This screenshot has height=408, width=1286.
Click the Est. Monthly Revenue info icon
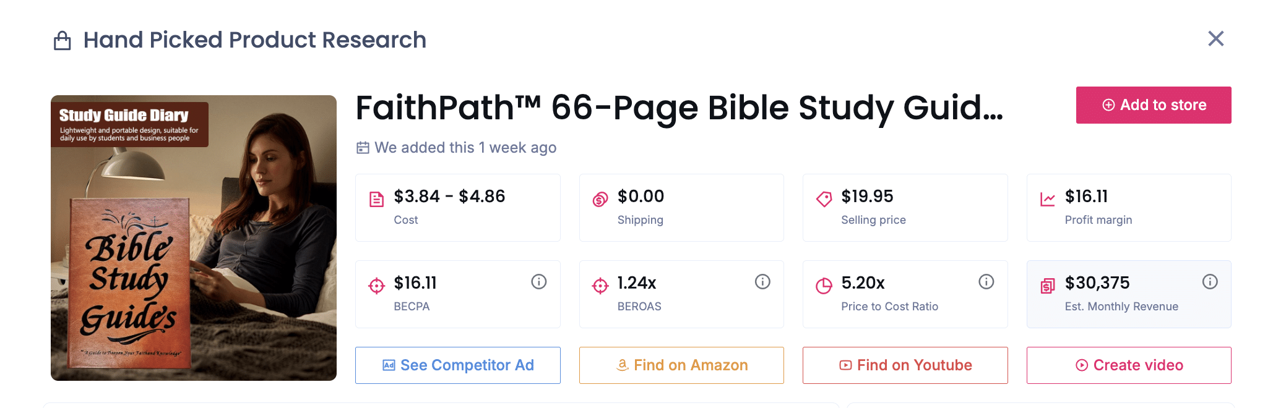tap(1210, 282)
